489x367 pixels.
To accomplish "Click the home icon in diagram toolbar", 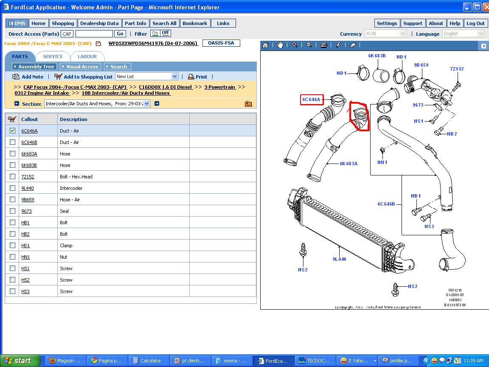I will pyautogui.click(x=265, y=45).
